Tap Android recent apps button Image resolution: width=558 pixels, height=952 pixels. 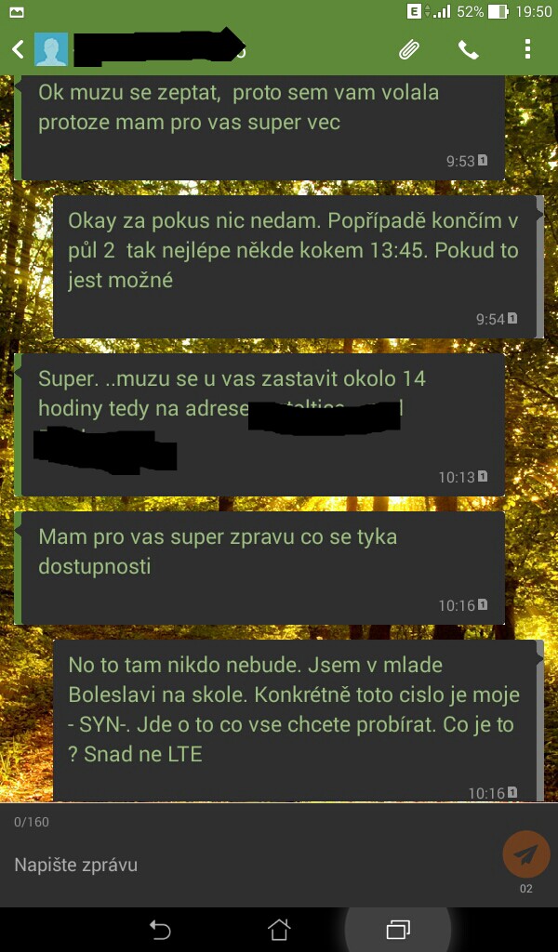click(x=398, y=930)
